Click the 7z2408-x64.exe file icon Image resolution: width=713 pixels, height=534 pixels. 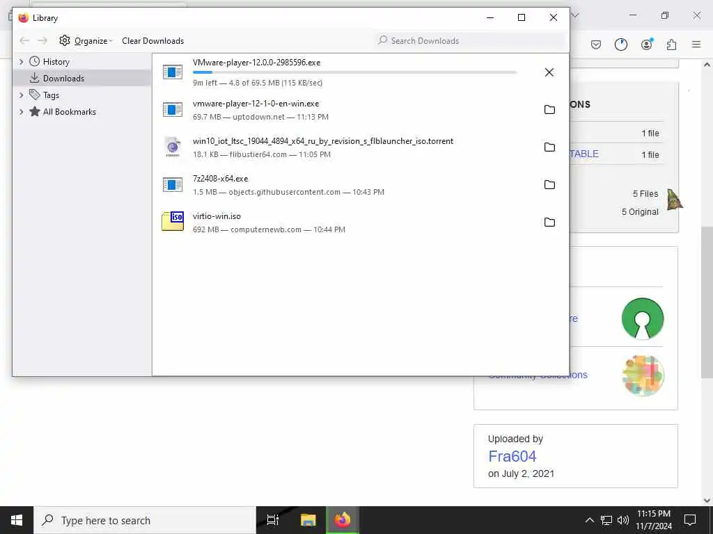[173, 184]
